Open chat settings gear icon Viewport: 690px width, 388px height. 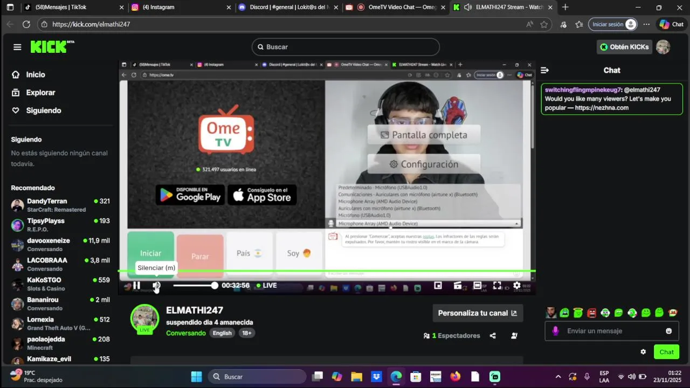tap(643, 352)
